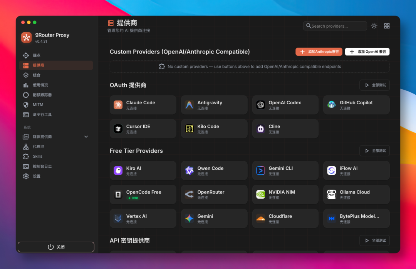Click the BytePlus Model icon
The width and height of the screenshot is (416, 269).
pyautogui.click(x=332, y=219)
